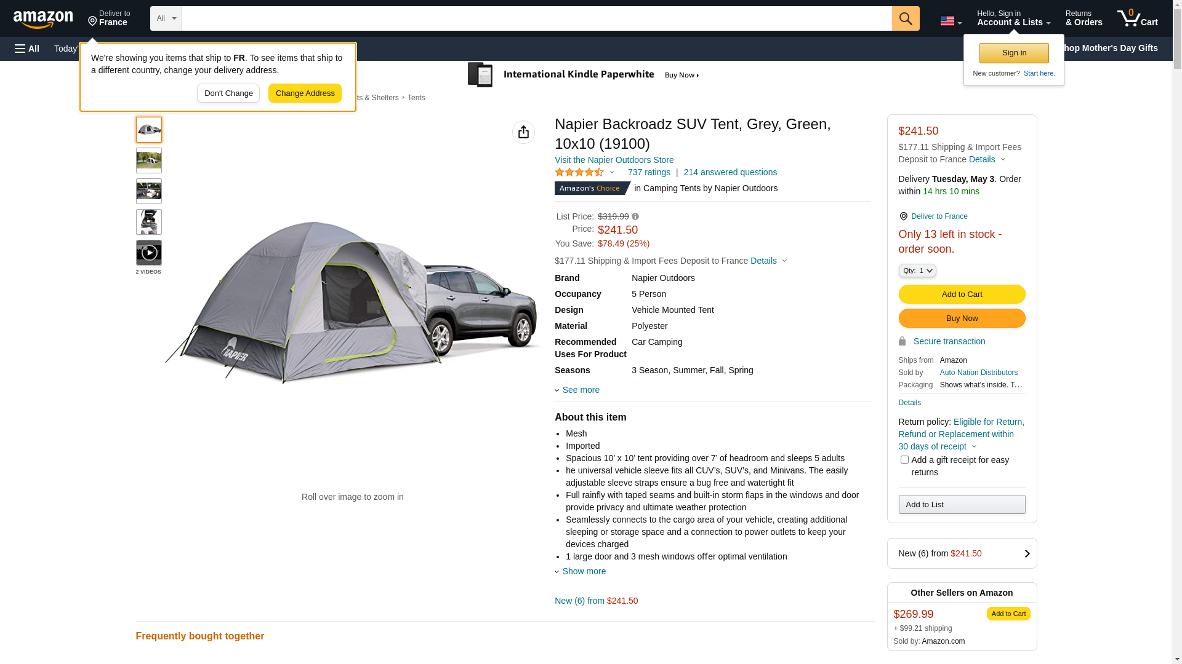Click the Amazon logo

pos(43,19)
